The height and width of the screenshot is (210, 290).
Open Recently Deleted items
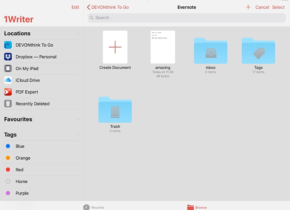click(x=32, y=104)
